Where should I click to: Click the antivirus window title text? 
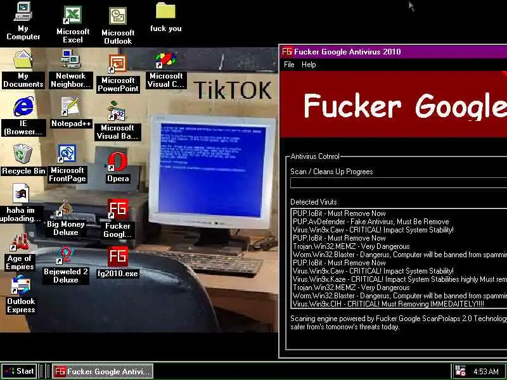tap(347, 52)
